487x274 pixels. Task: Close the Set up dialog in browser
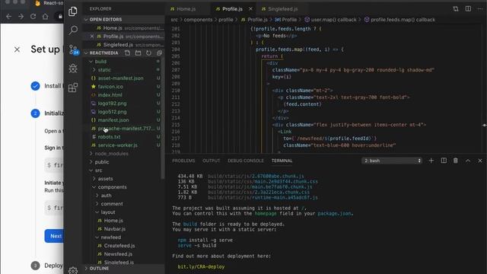click(x=17, y=49)
